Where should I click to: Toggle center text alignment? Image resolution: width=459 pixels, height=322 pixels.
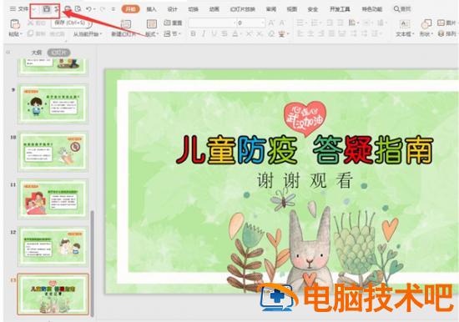coord(310,34)
